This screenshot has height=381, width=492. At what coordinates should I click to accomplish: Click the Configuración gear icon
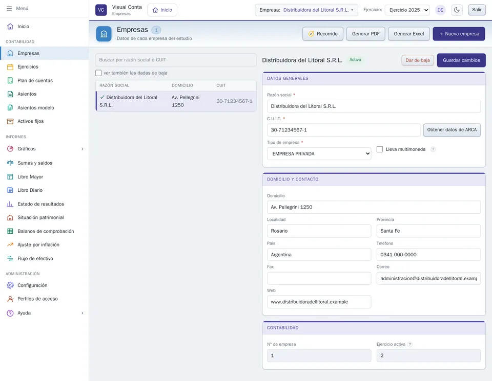(10, 285)
